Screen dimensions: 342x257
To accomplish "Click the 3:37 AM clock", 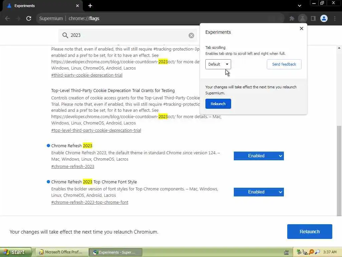I will coord(330,252).
